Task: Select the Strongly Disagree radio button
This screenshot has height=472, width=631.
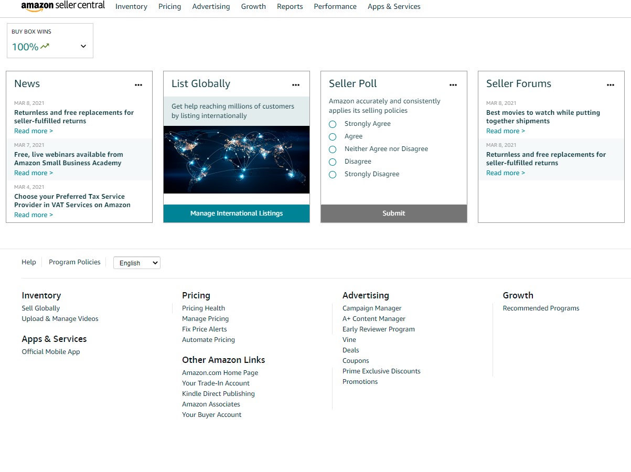Action: (333, 175)
